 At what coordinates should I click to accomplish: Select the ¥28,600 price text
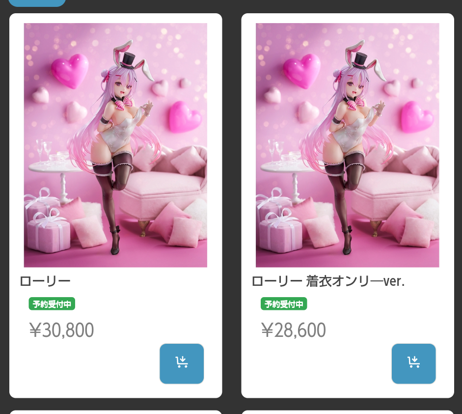[x=294, y=330]
